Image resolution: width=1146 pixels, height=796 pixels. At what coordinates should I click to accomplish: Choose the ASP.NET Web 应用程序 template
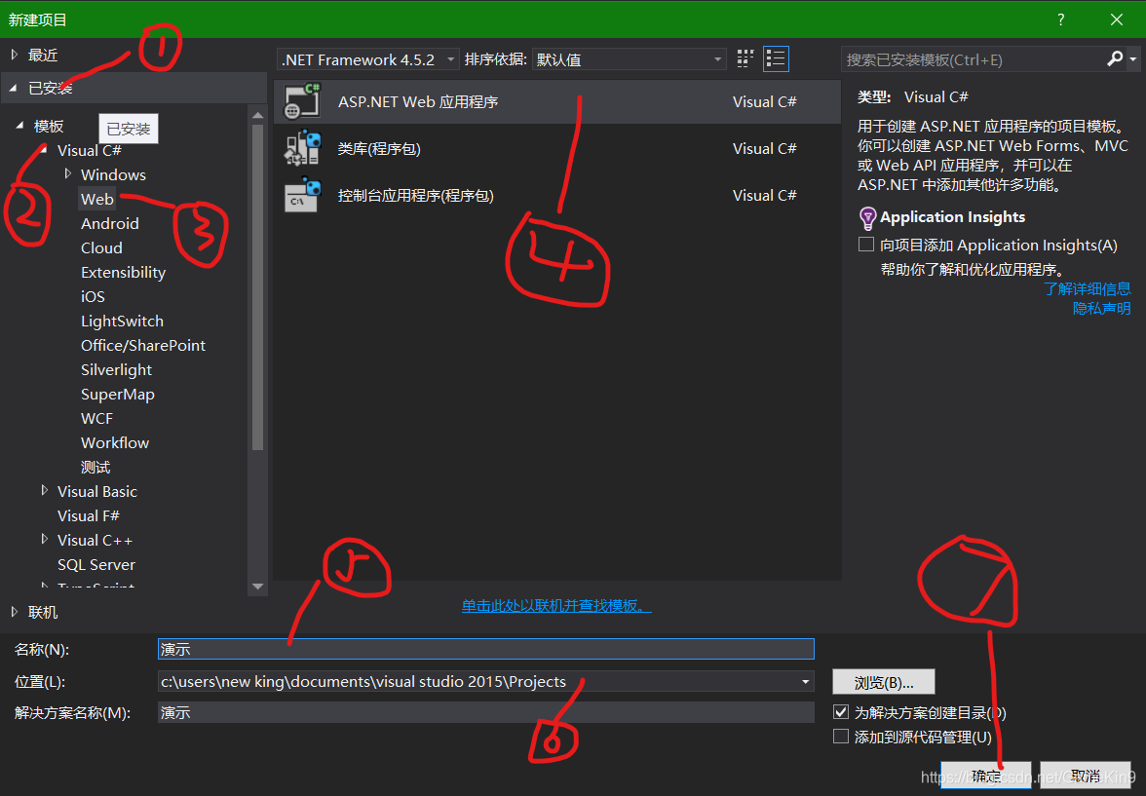(x=557, y=101)
